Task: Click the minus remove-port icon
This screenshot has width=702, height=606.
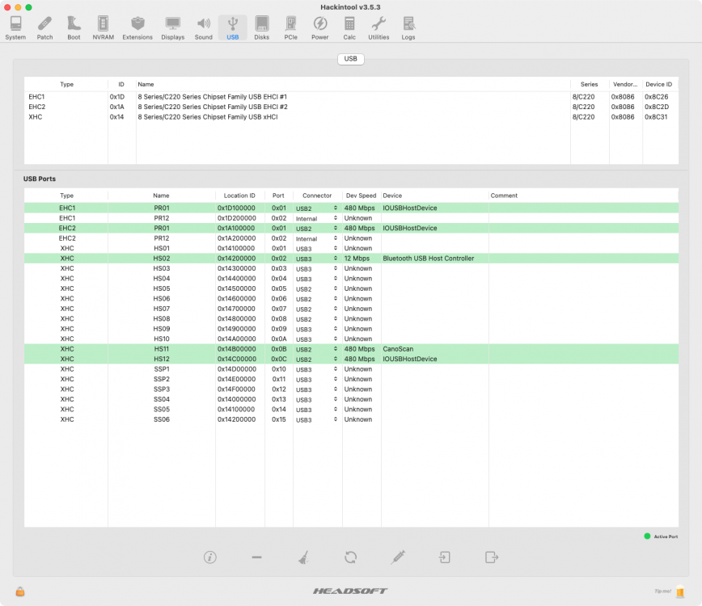Action: tap(256, 558)
